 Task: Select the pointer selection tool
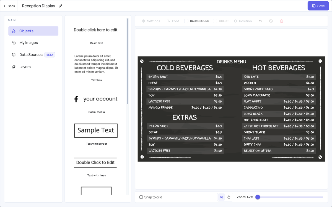[221, 197]
